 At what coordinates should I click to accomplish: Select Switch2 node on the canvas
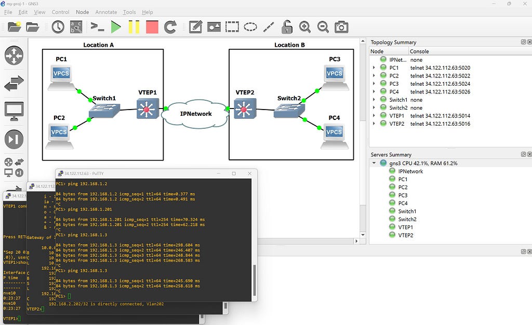click(x=289, y=111)
